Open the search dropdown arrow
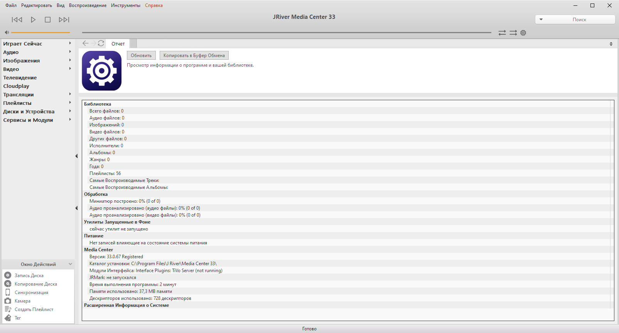Viewport: 619px width, 333px height. click(x=541, y=19)
